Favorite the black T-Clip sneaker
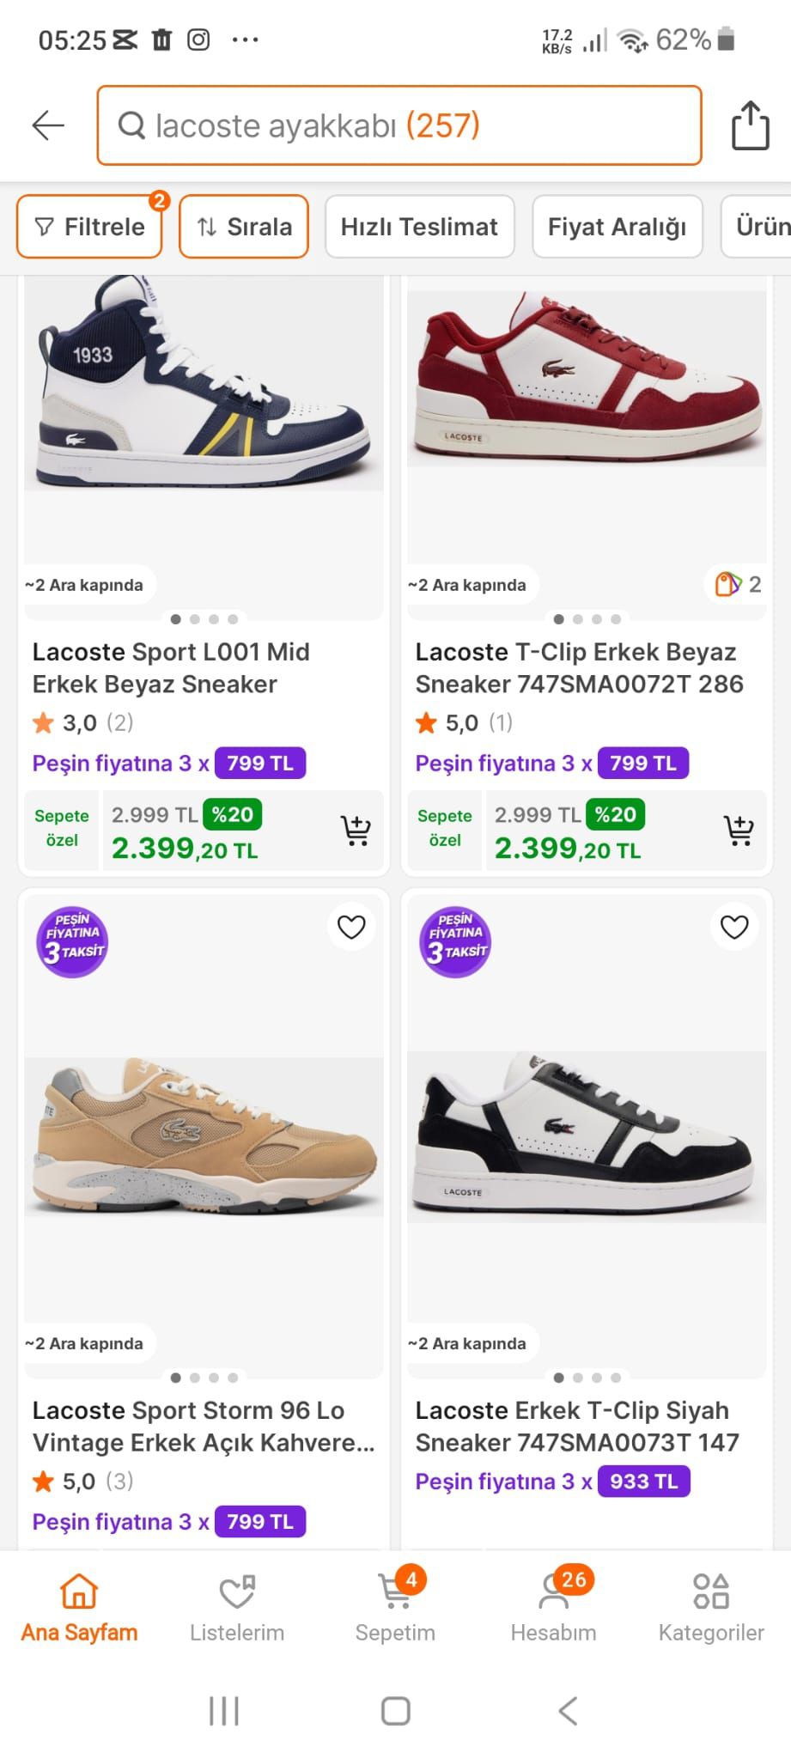 coord(734,928)
